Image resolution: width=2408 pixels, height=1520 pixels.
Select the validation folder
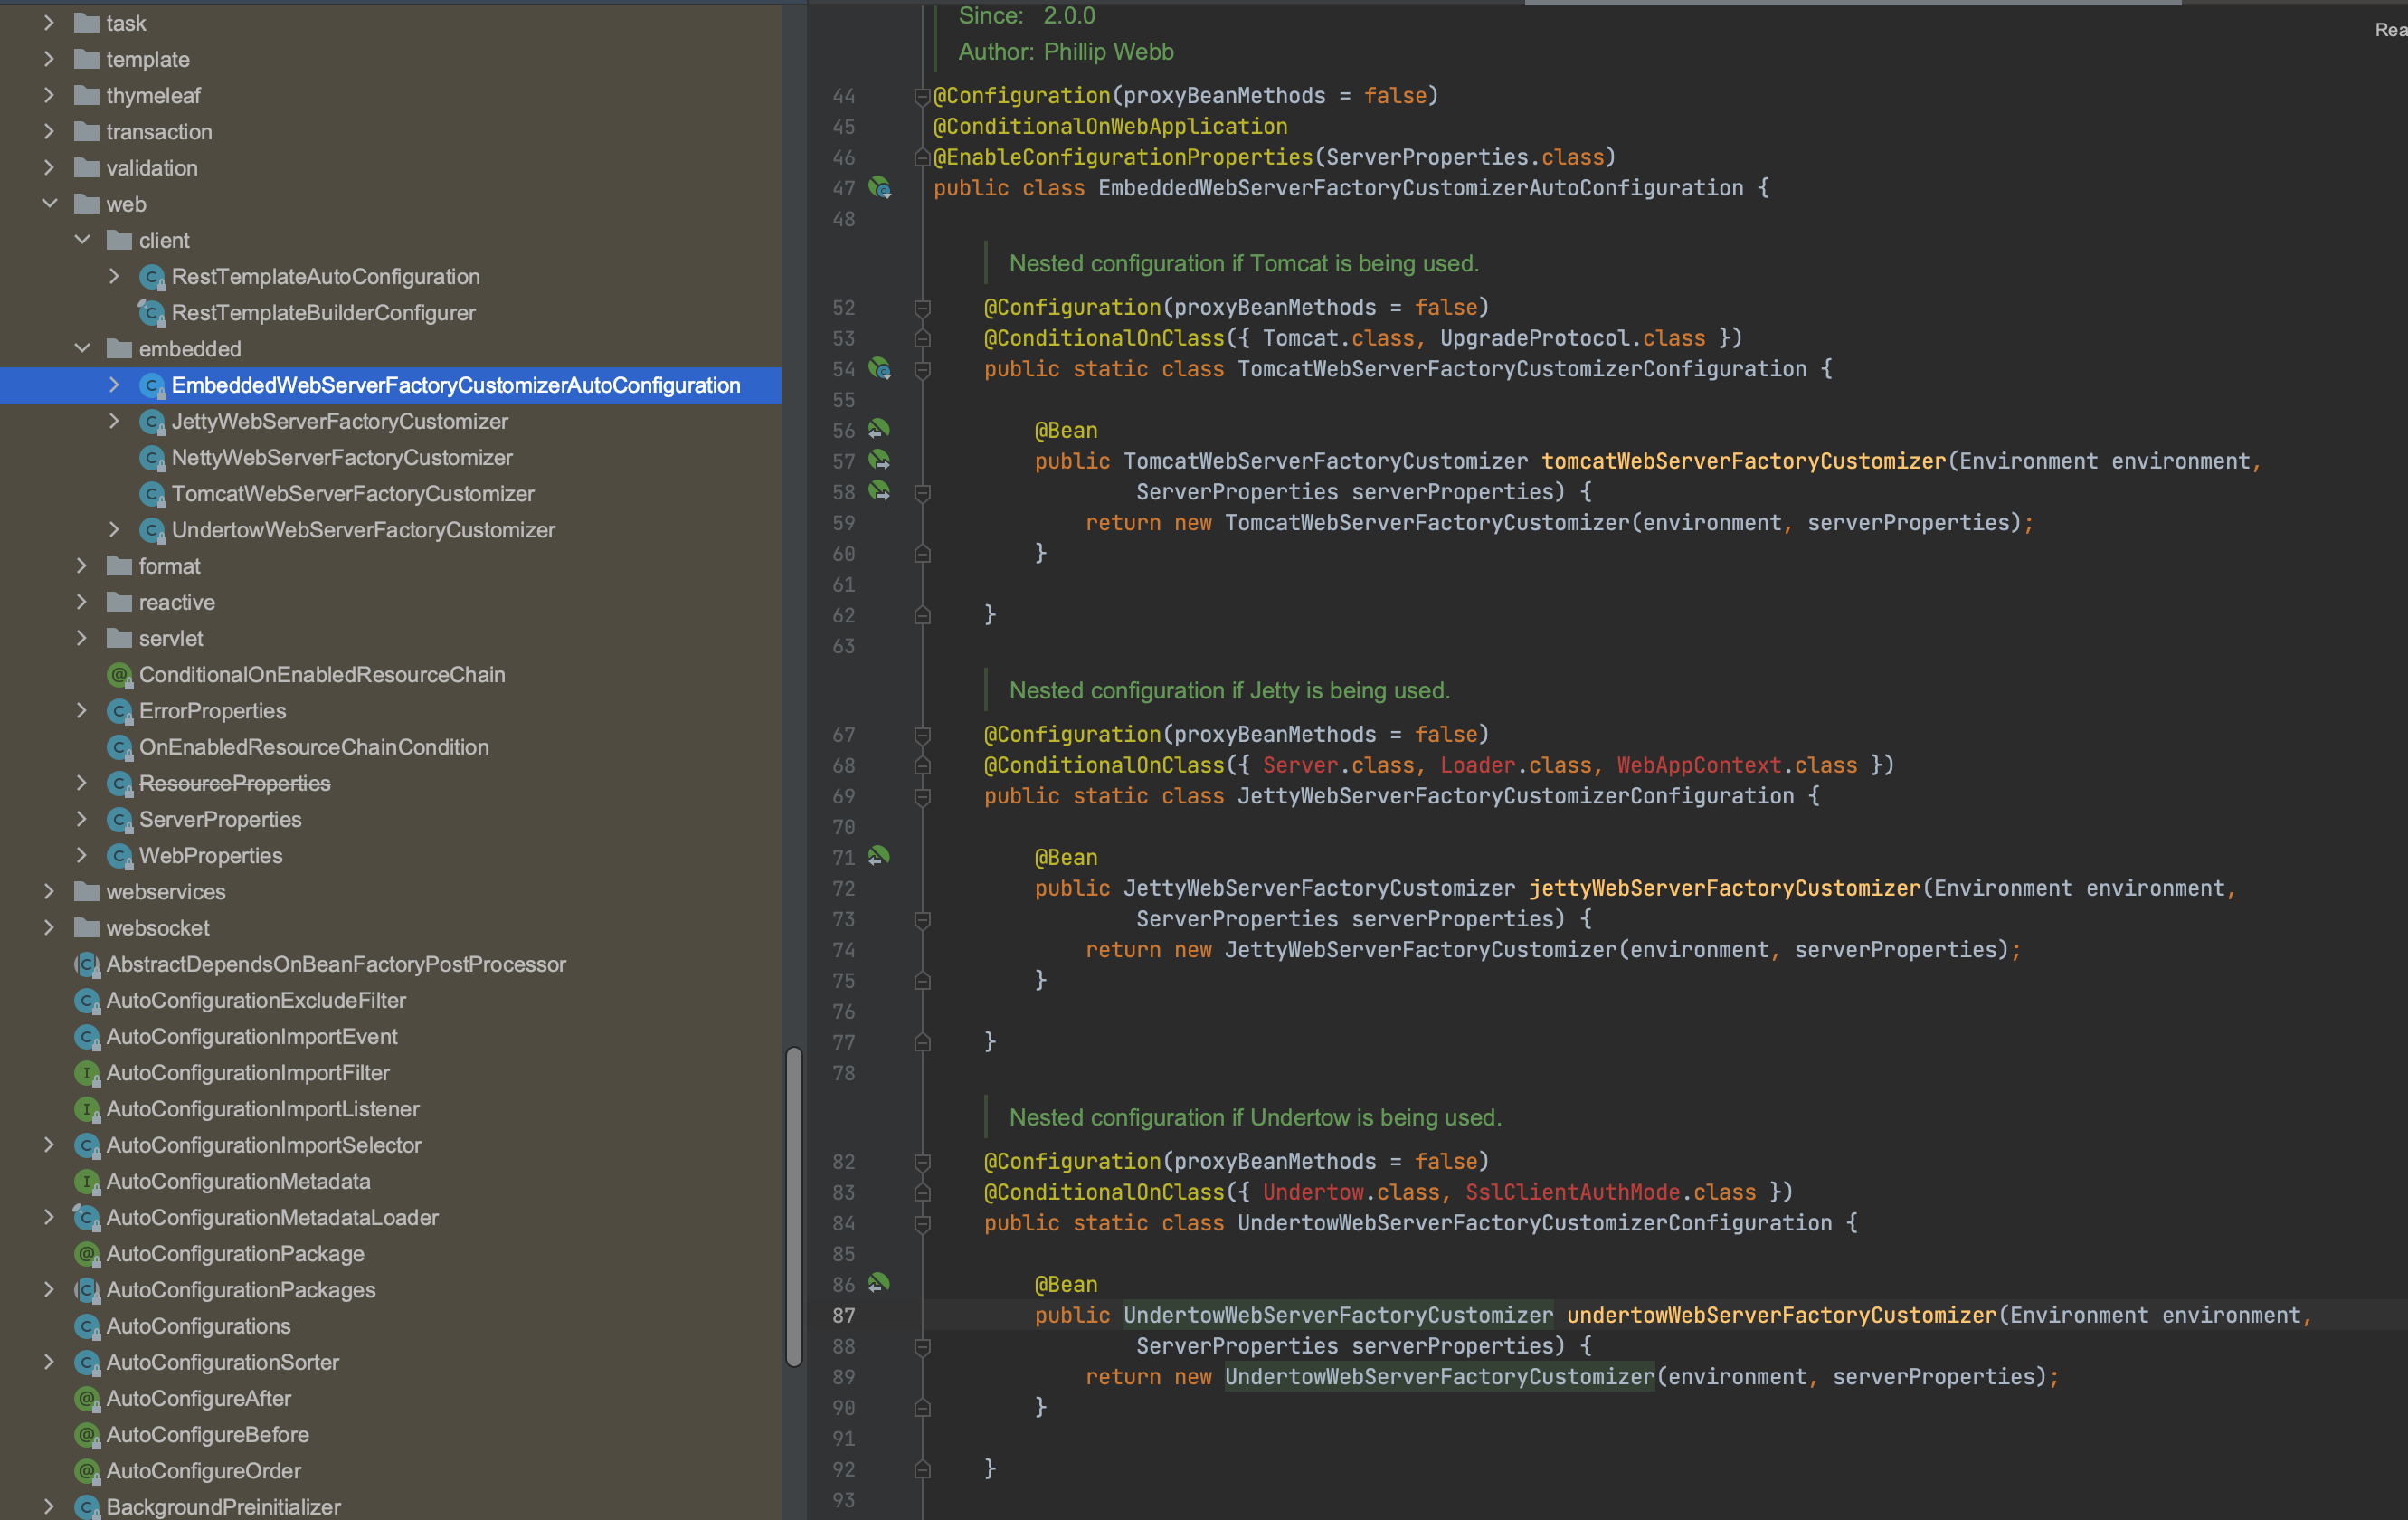pyautogui.click(x=152, y=168)
